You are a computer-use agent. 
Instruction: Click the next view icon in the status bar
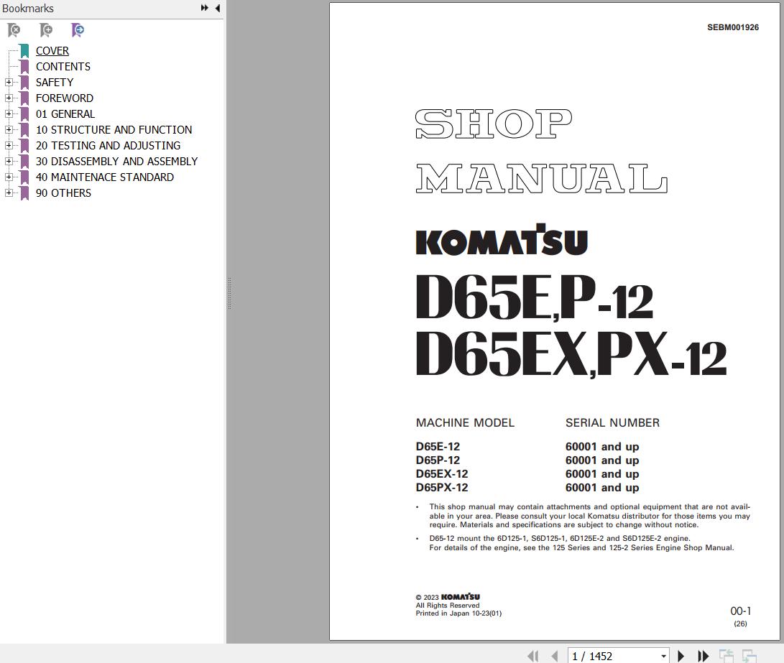(749, 656)
